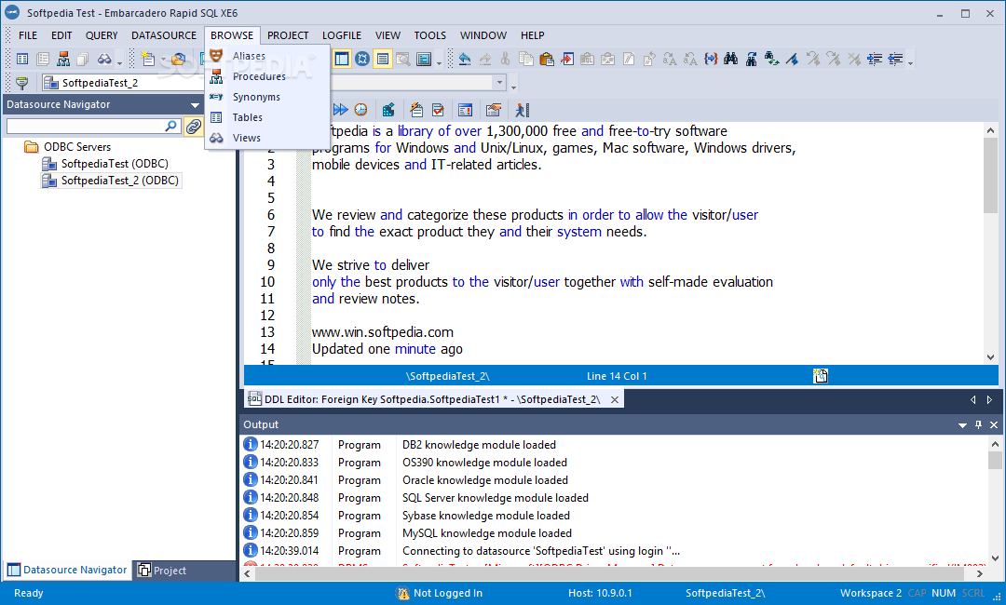
Task: Click the clock schedule icon in editor toolbar
Action: click(x=360, y=110)
